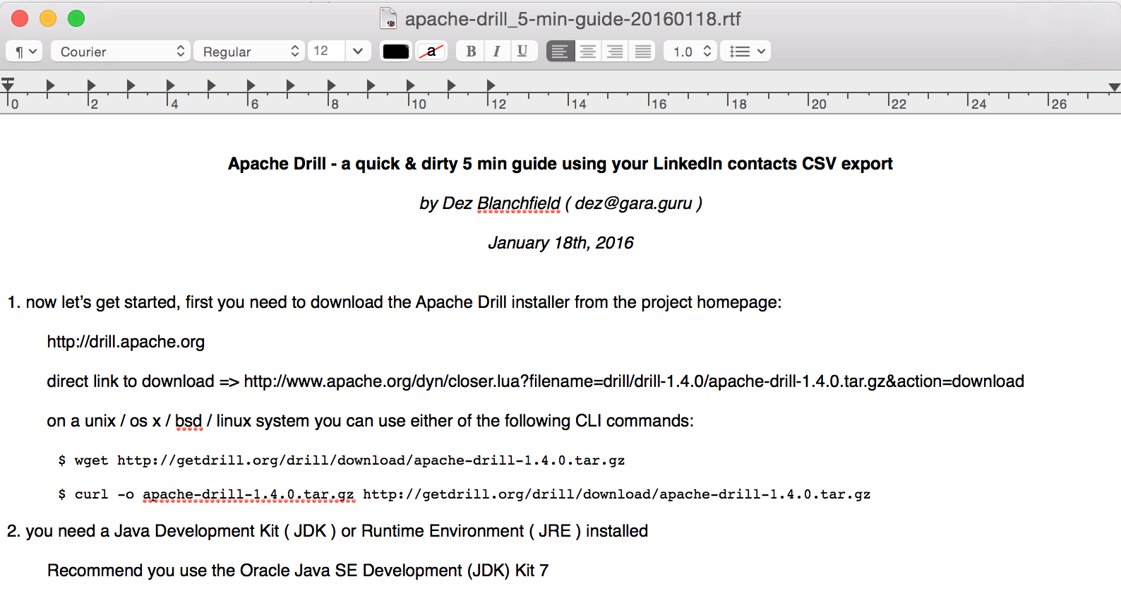Viewport: 1121px width, 596px height.
Task: Click the Oracle Java SE recommendation line
Action: (x=298, y=571)
